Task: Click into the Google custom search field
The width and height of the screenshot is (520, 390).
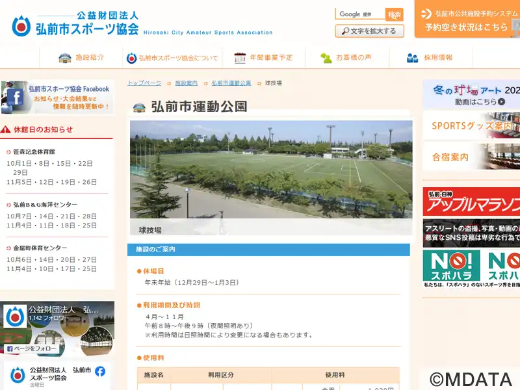Action: pos(360,14)
